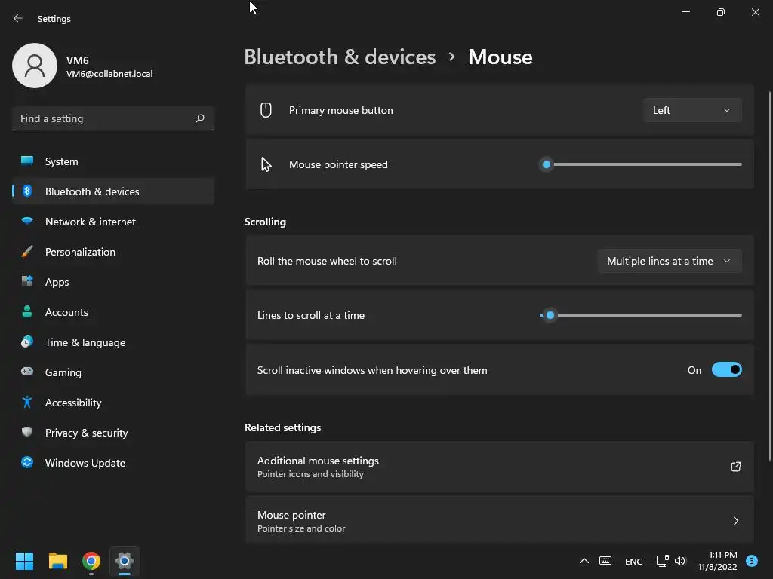
Task: Click the back arrow in Settings
Action: tap(18, 19)
